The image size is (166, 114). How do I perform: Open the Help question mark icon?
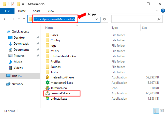[x=163, y=11]
